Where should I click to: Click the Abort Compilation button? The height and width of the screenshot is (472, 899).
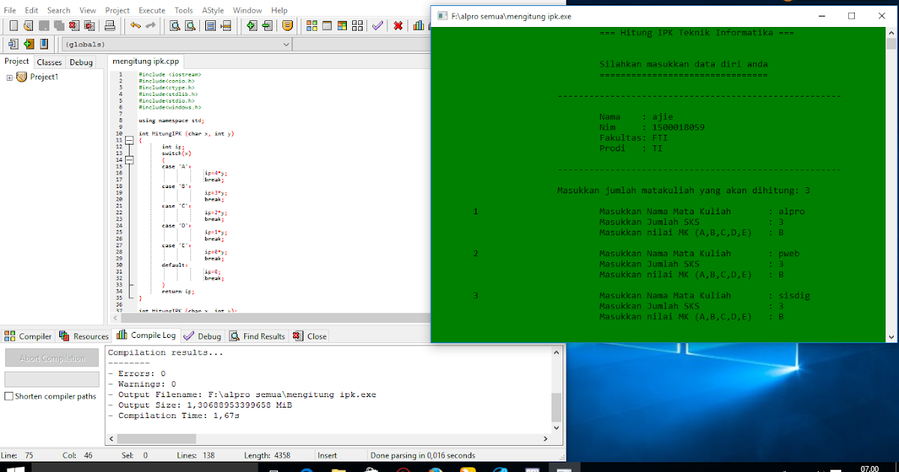click(x=52, y=358)
